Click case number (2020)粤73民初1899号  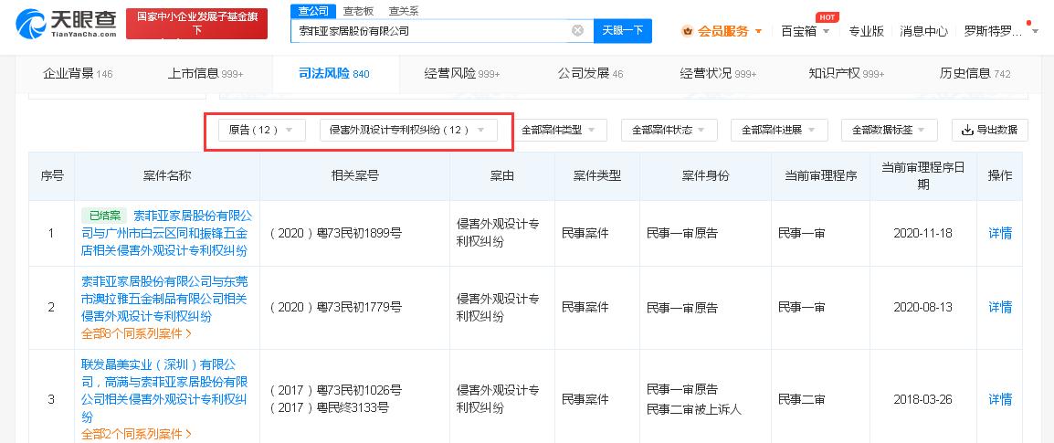(335, 233)
